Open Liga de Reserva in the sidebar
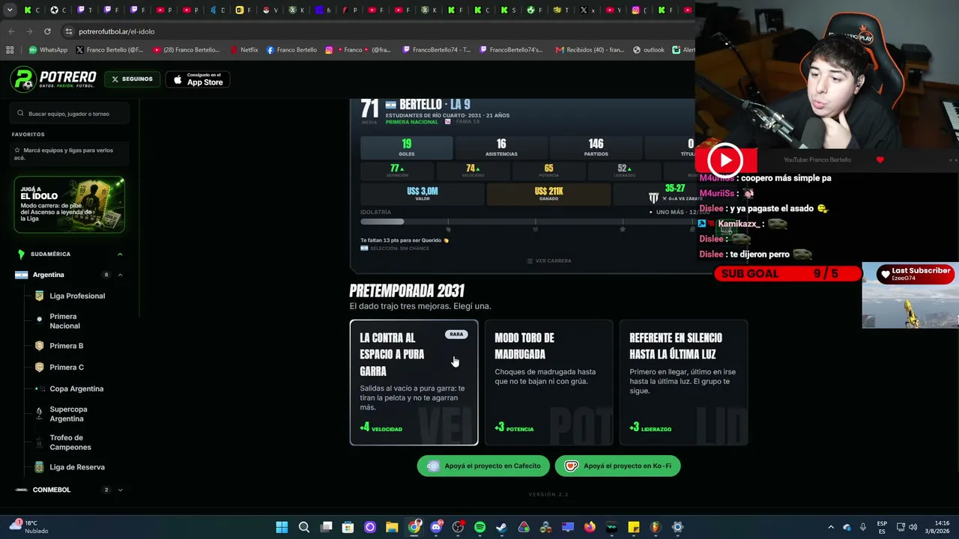This screenshot has height=539, width=959. pos(77,467)
